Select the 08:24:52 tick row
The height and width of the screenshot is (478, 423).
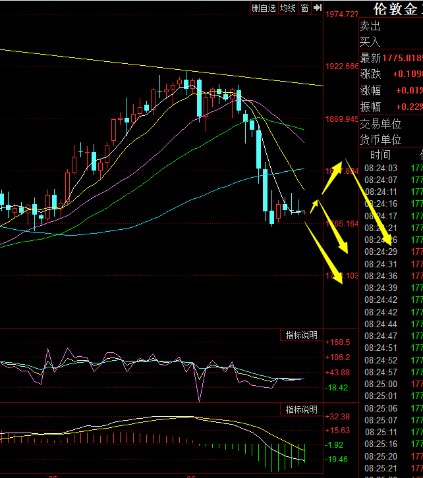pos(391,360)
